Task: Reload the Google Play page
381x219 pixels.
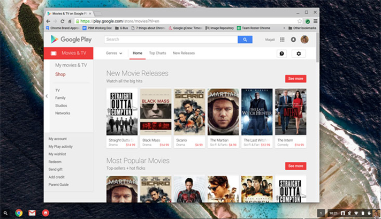Action: pyautogui.click(x=63, y=21)
